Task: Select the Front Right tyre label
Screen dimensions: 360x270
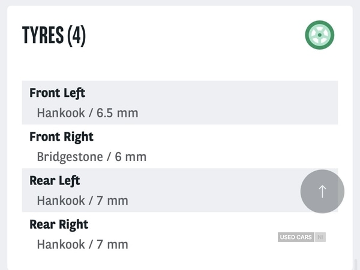Action: pyautogui.click(x=62, y=136)
